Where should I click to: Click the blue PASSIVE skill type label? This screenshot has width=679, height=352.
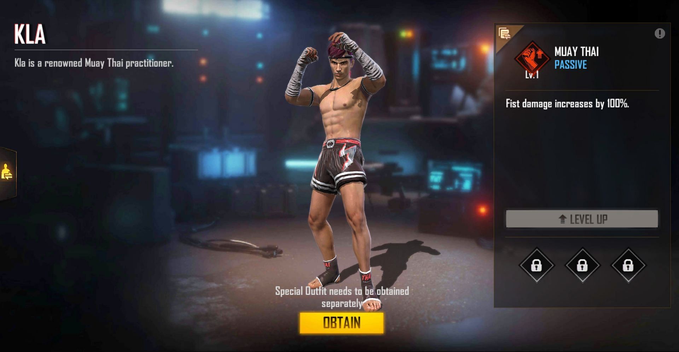(570, 65)
